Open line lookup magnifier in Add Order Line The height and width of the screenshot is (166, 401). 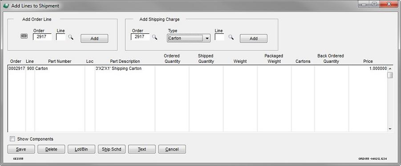click(x=71, y=37)
